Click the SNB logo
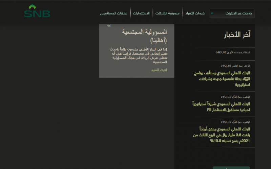The image size is (271, 169). pos(37,11)
